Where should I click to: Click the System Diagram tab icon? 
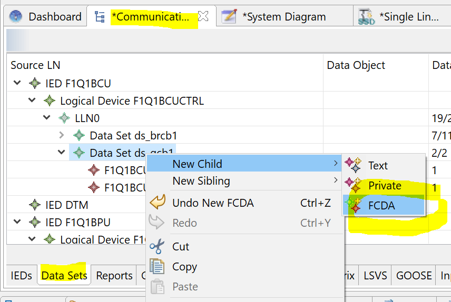coord(229,17)
